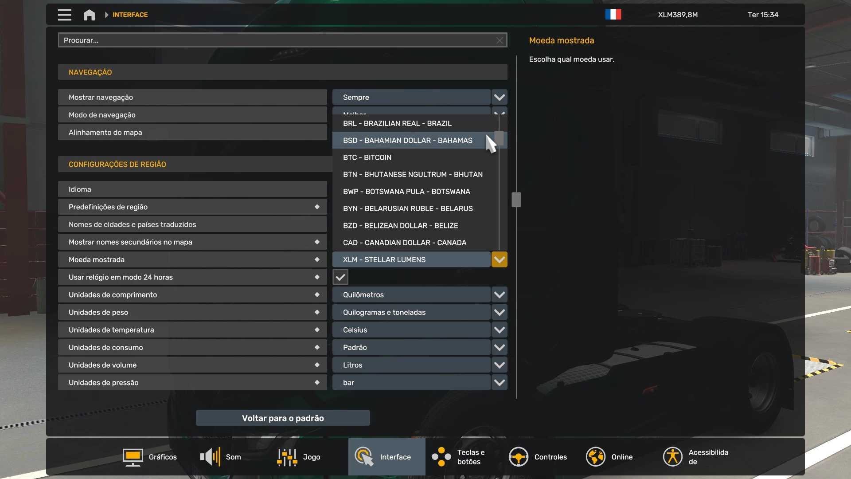851x479 pixels.
Task: Open the Jogo sliders icon
Action: pyautogui.click(x=287, y=457)
